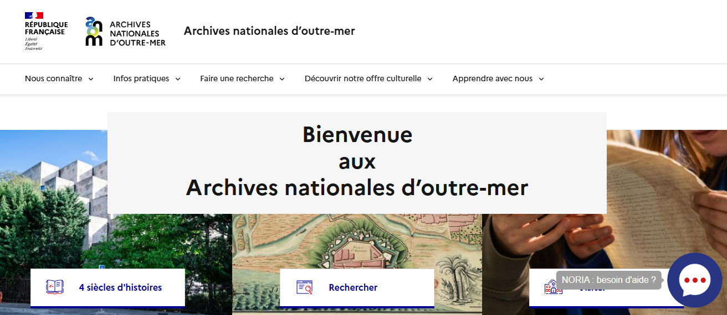Expand the Faire une recherche chevron
This screenshot has height=315, width=727.
(282, 79)
